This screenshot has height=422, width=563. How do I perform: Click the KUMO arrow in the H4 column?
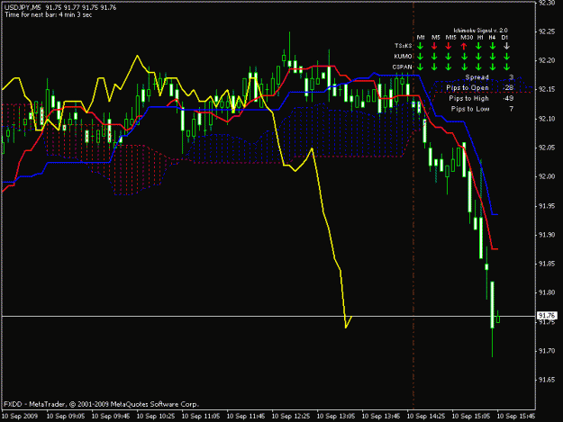493,57
